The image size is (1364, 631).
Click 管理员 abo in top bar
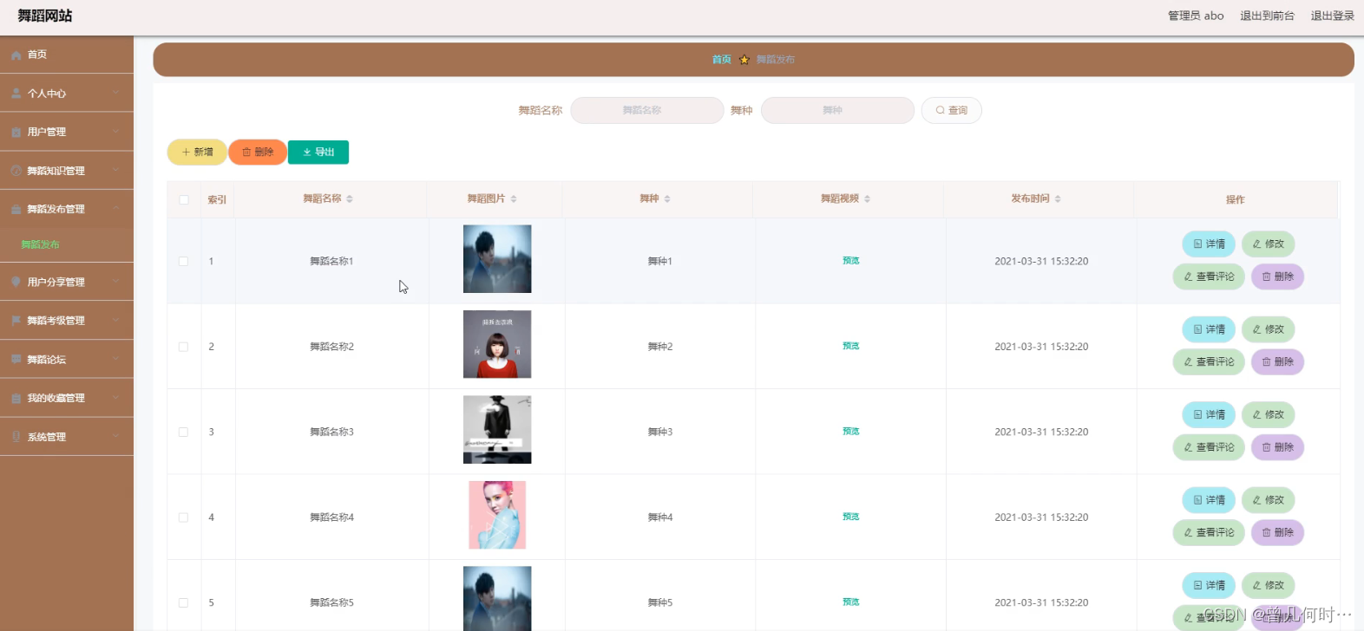tap(1196, 16)
